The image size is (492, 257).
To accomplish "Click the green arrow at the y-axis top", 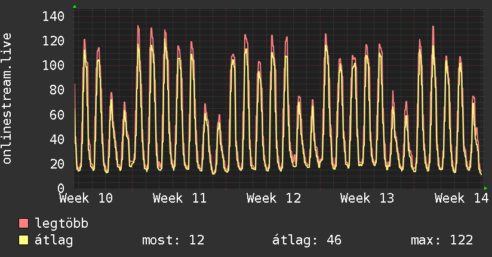I will coord(75,7).
